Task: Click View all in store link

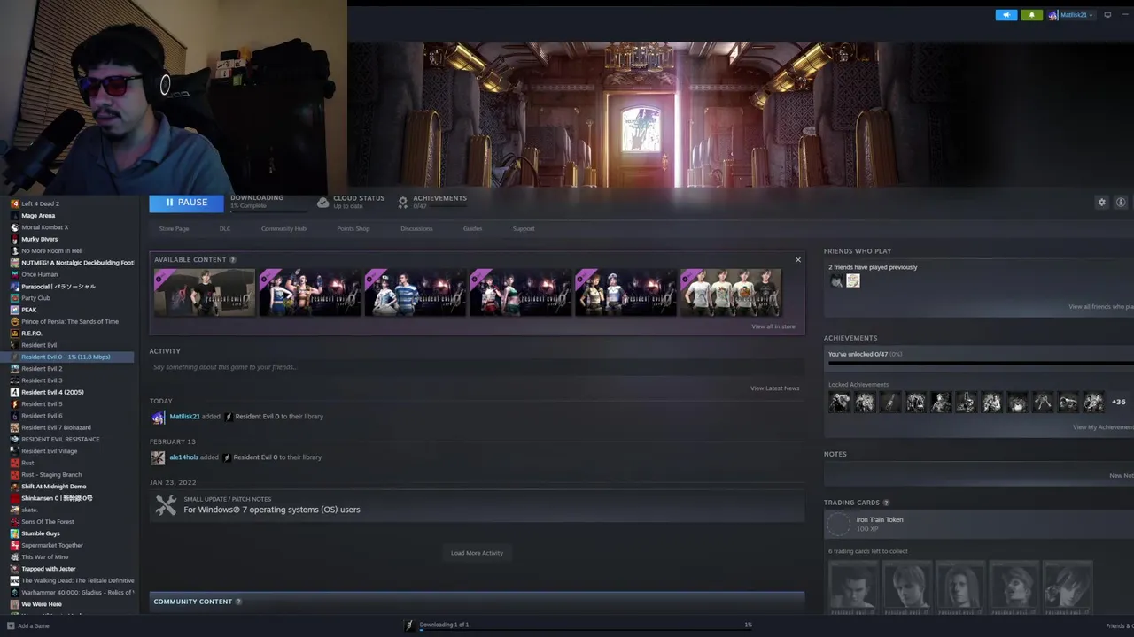Action: [773, 326]
